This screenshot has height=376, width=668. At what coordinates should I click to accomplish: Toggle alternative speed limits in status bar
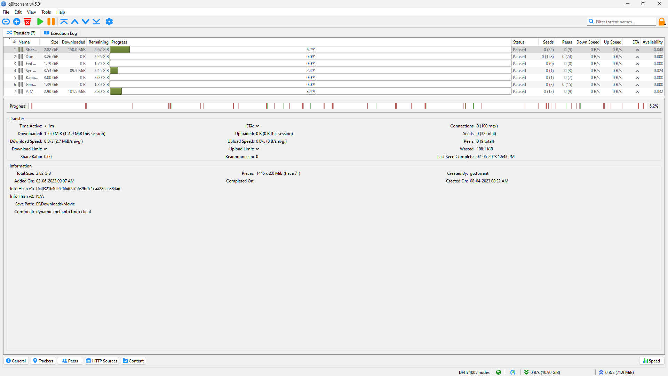tap(513, 372)
